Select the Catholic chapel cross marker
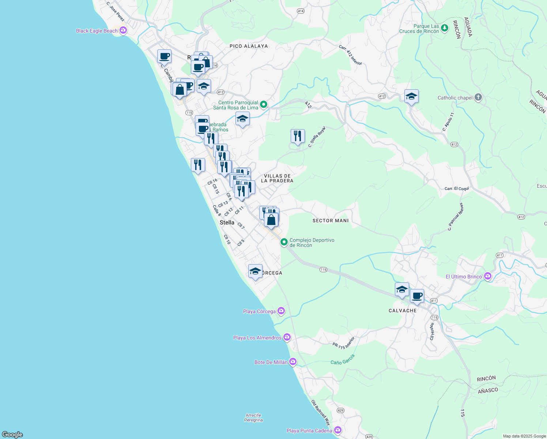 pyautogui.click(x=478, y=98)
